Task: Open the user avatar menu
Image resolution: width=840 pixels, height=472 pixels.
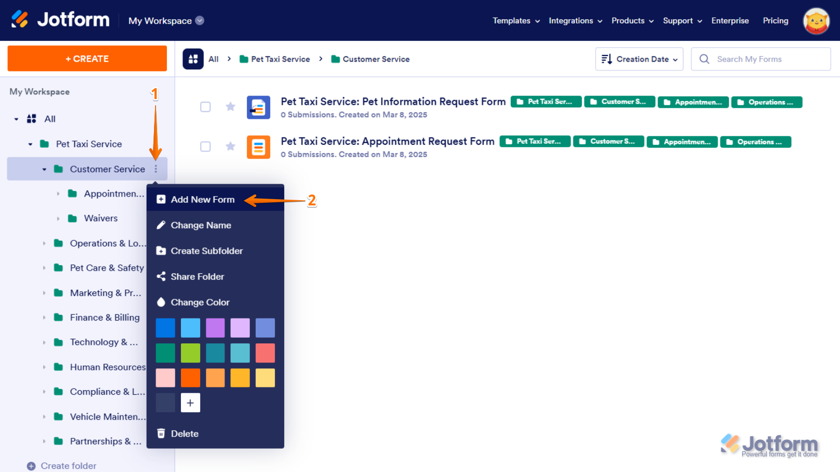Action: [816, 21]
